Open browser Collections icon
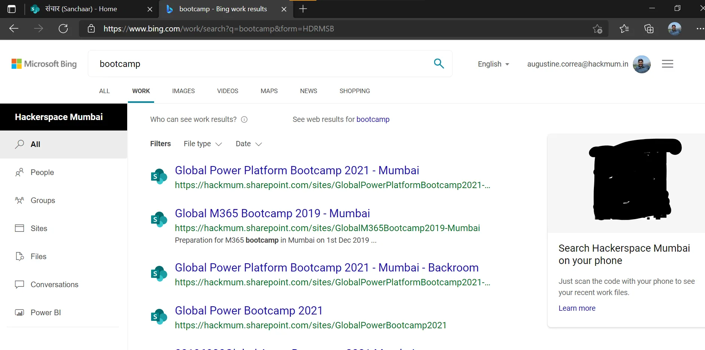Screen dimensions: 705x350 click(649, 29)
